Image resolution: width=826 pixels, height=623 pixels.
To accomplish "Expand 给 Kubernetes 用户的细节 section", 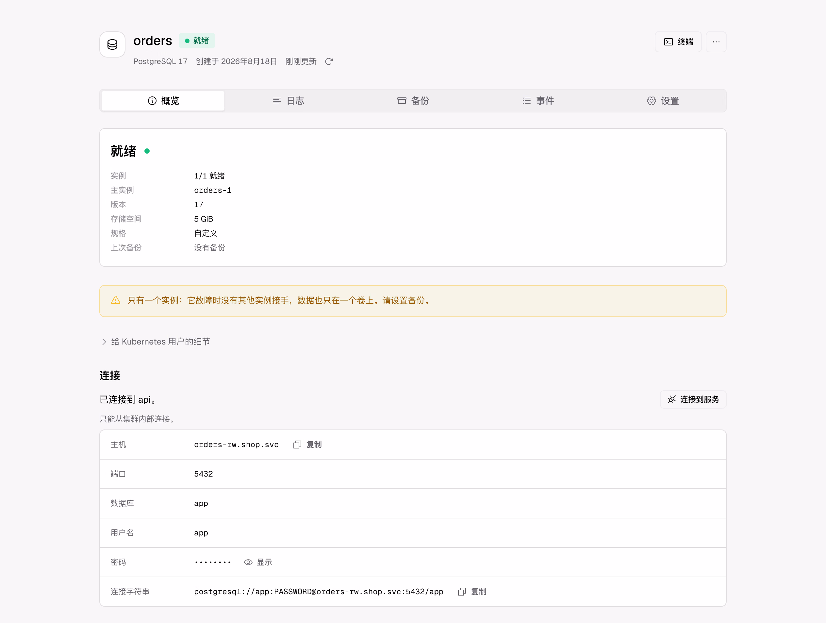I will (156, 342).
